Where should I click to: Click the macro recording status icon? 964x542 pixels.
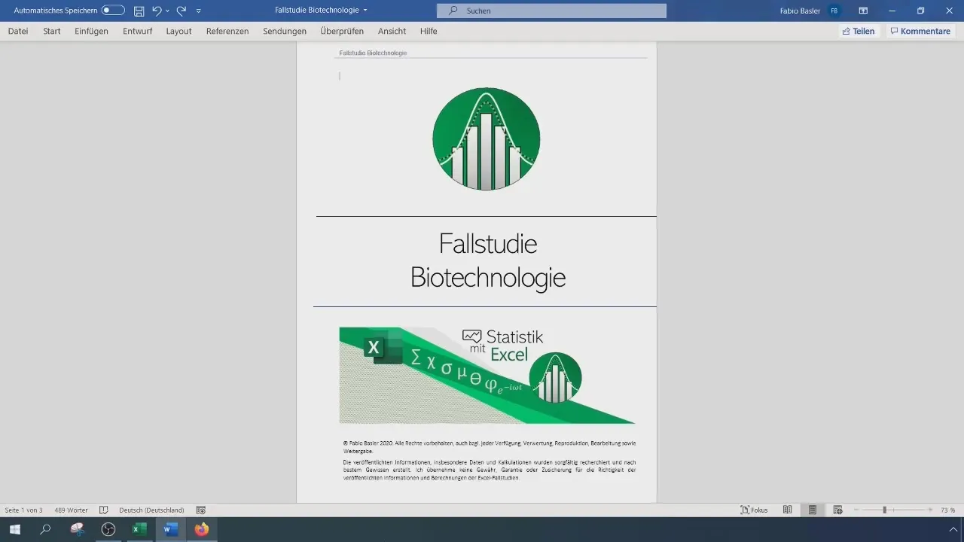(201, 510)
